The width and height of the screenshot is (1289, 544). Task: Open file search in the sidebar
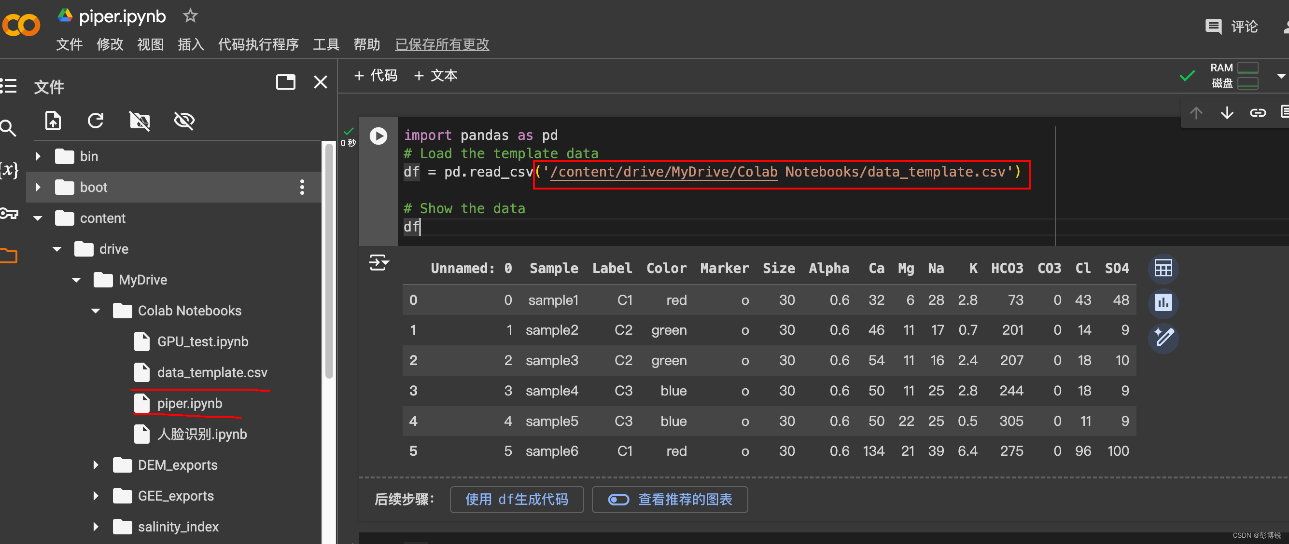(x=9, y=127)
